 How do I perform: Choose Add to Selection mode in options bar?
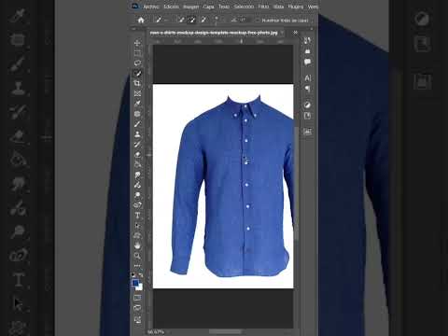click(192, 21)
